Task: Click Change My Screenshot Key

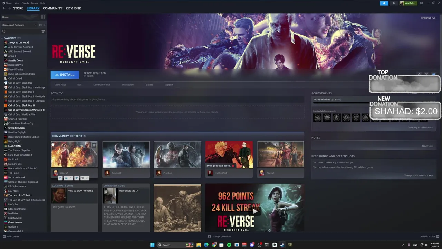Action: click(x=418, y=175)
